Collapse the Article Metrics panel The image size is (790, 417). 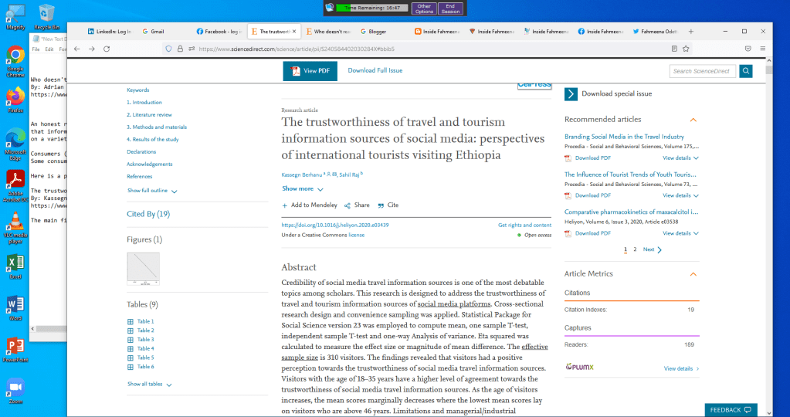point(693,274)
